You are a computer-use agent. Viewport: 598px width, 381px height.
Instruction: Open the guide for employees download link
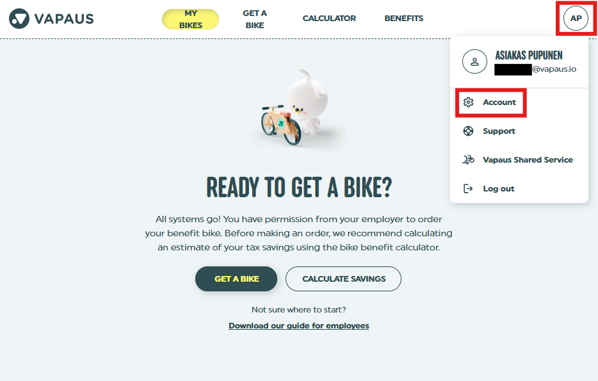click(x=298, y=325)
